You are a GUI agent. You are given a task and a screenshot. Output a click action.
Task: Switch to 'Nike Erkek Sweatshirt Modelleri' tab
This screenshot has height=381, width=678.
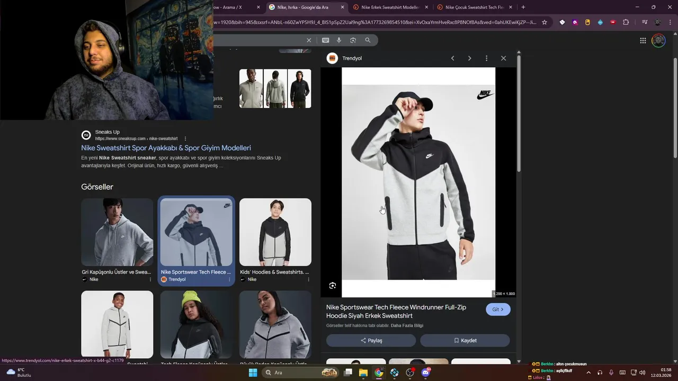coord(390,7)
